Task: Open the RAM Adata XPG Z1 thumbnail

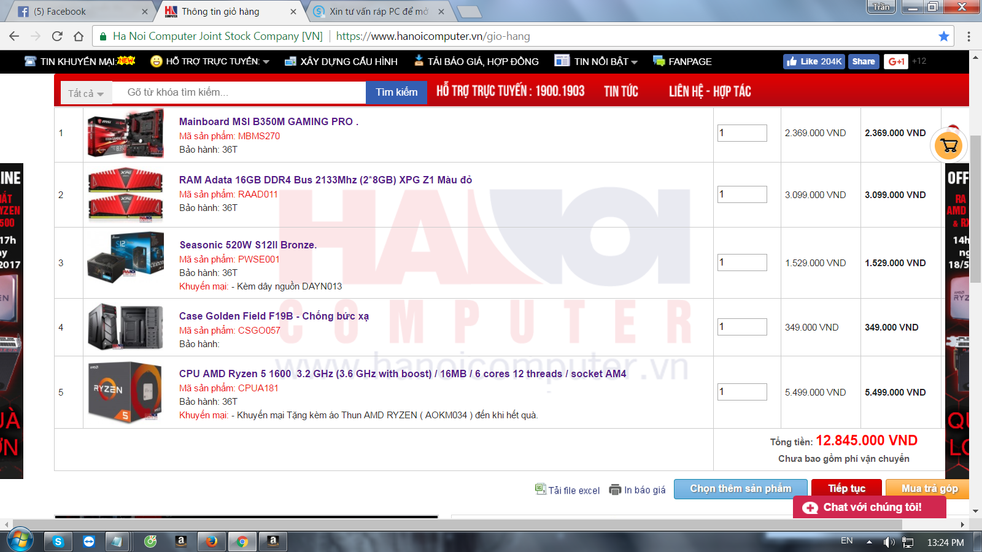Action: coord(126,194)
